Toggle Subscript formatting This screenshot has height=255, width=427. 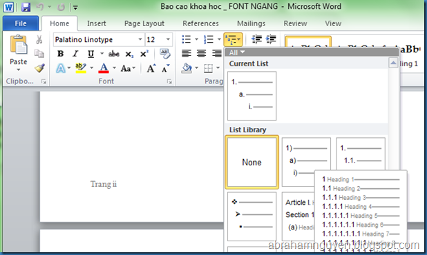point(129,54)
